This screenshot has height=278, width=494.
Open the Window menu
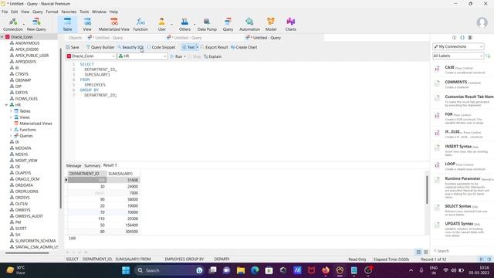click(x=99, y=12)
